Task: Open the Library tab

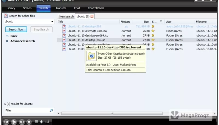Action: (11, 8)
